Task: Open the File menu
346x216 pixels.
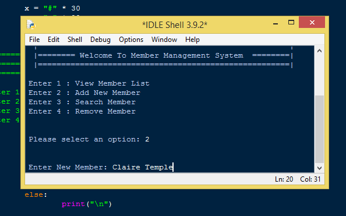Action: coord(34,40)
